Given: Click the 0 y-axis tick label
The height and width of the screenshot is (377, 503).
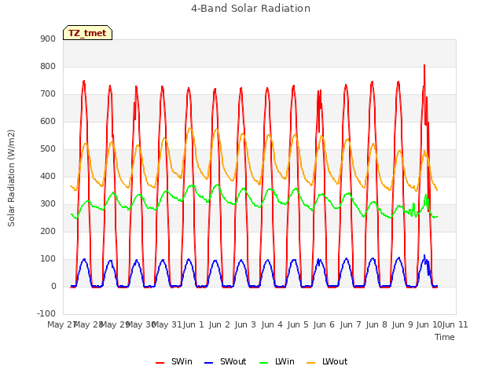Looking at the screenshot, I should (53, 286).
